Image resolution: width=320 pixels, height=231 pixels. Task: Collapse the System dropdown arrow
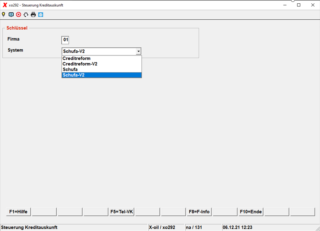click(139, 51)
